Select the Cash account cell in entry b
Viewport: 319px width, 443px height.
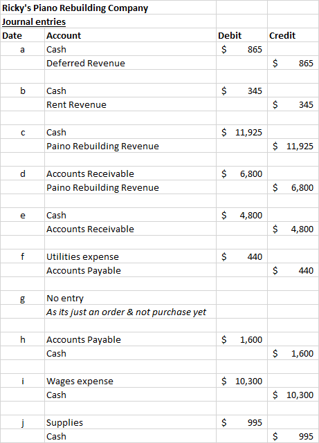(130, 91)
